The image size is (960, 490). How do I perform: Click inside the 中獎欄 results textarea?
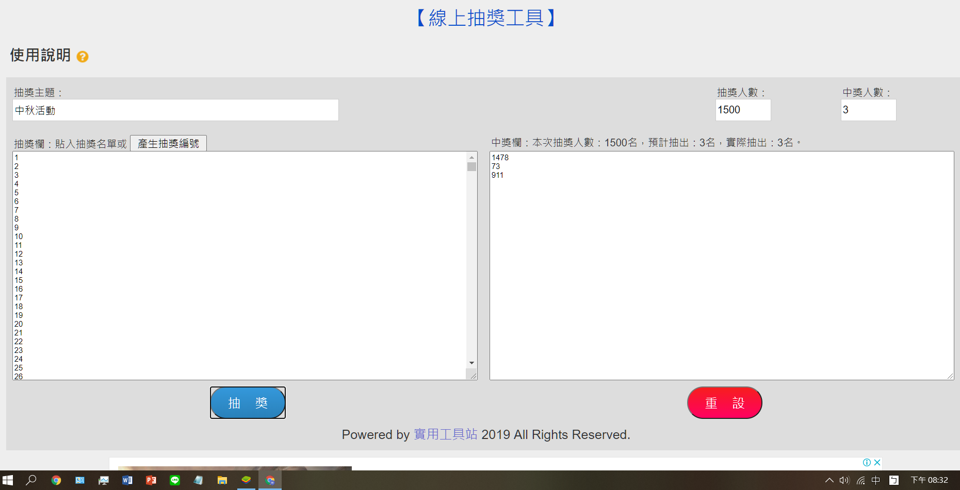tap(722, 266)
